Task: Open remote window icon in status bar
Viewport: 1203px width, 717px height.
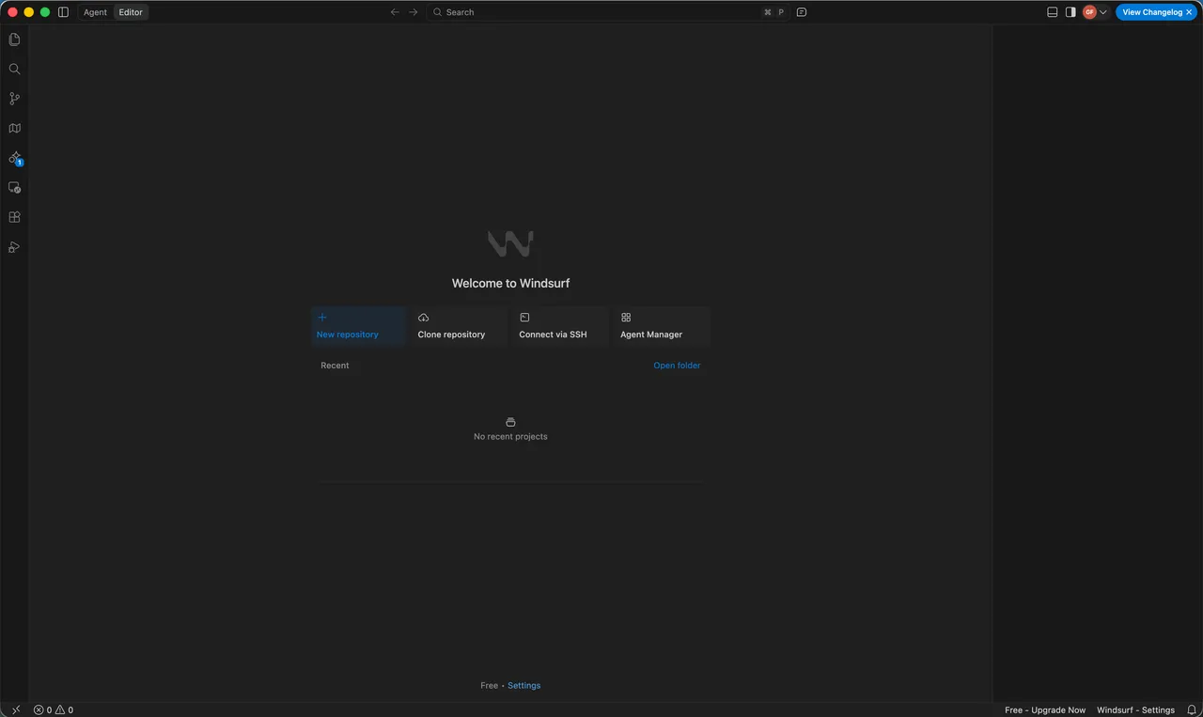Action: [x=15, y=709]
